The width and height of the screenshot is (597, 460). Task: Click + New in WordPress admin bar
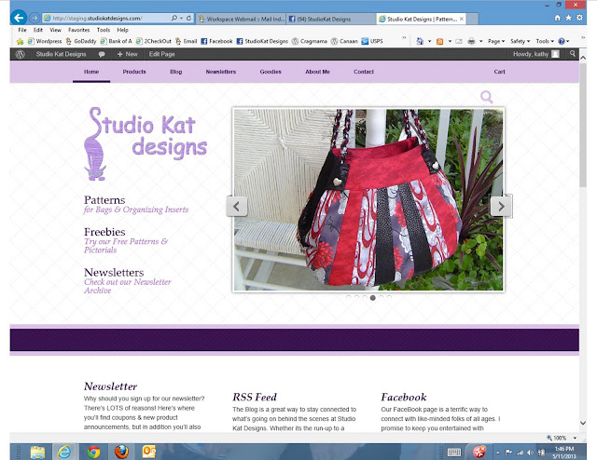pos(127,54)
